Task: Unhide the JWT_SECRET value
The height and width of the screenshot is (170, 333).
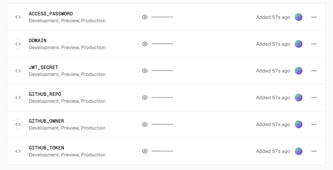Action: pyautogui.click(x=145, y=71)
